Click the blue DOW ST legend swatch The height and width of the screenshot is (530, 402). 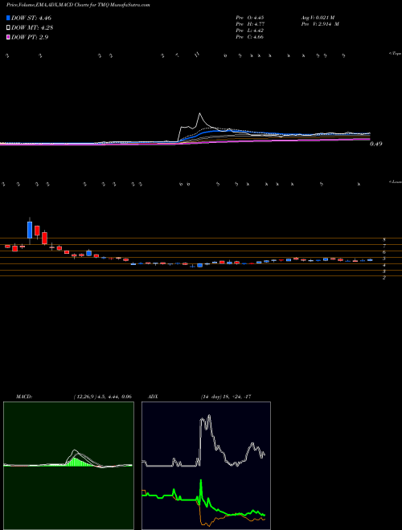[x=8, y=18]
